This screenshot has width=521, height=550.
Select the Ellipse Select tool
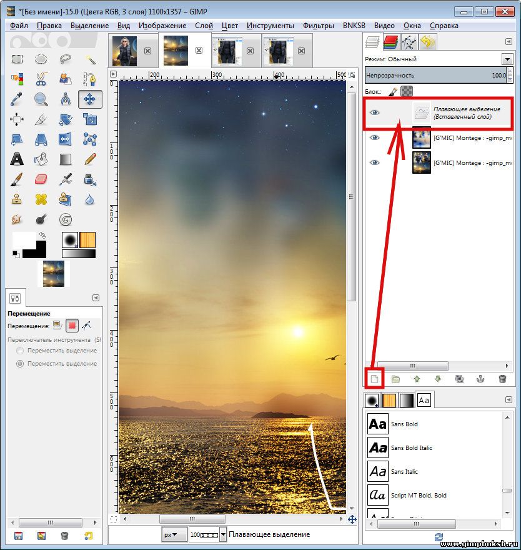click(41, 59)
